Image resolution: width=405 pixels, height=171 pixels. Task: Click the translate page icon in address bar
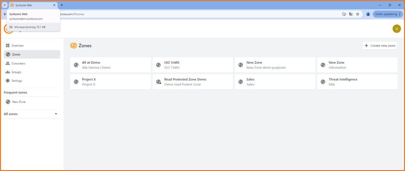[351, 14]
